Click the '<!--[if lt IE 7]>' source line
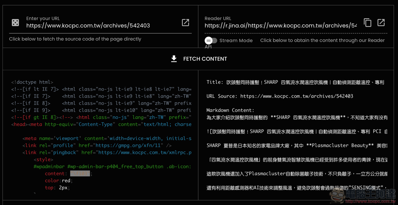398x205 pixels. (x=101, y=89)
